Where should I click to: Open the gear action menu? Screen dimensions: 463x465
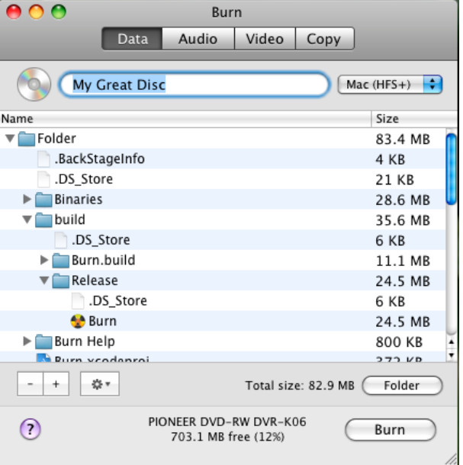click(100, 384)
